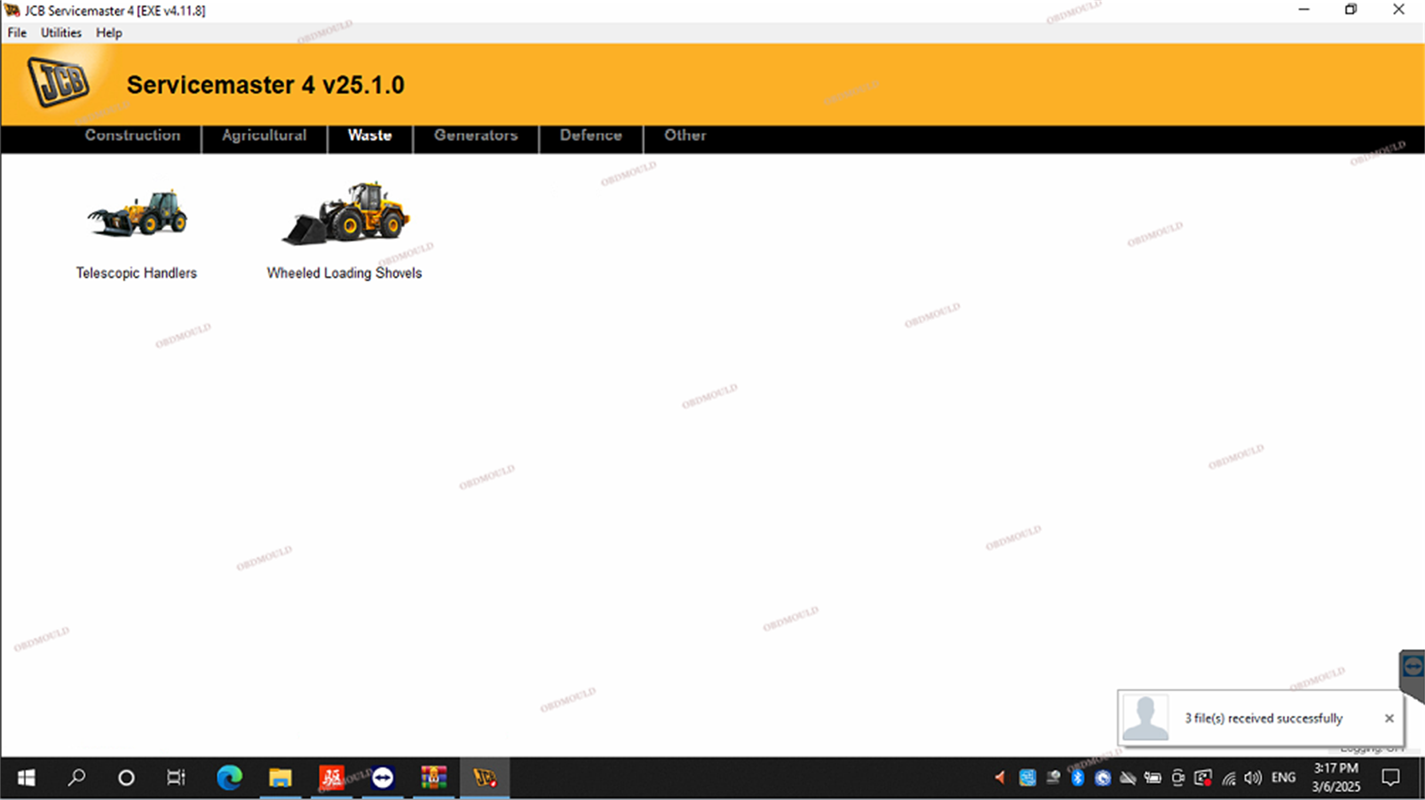1425x800 pixels.
Task: Open File Explorer from the taskbar
Action: [x=280, y=778]
